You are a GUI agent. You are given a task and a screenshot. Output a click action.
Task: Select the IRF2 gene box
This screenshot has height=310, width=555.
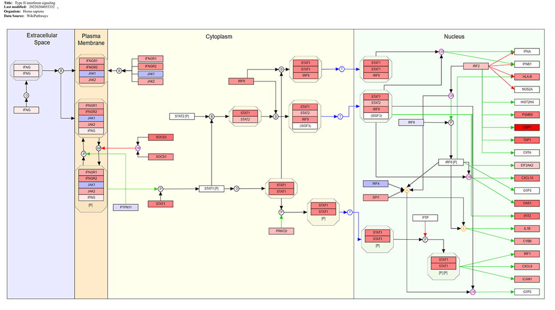coord(476,66)
